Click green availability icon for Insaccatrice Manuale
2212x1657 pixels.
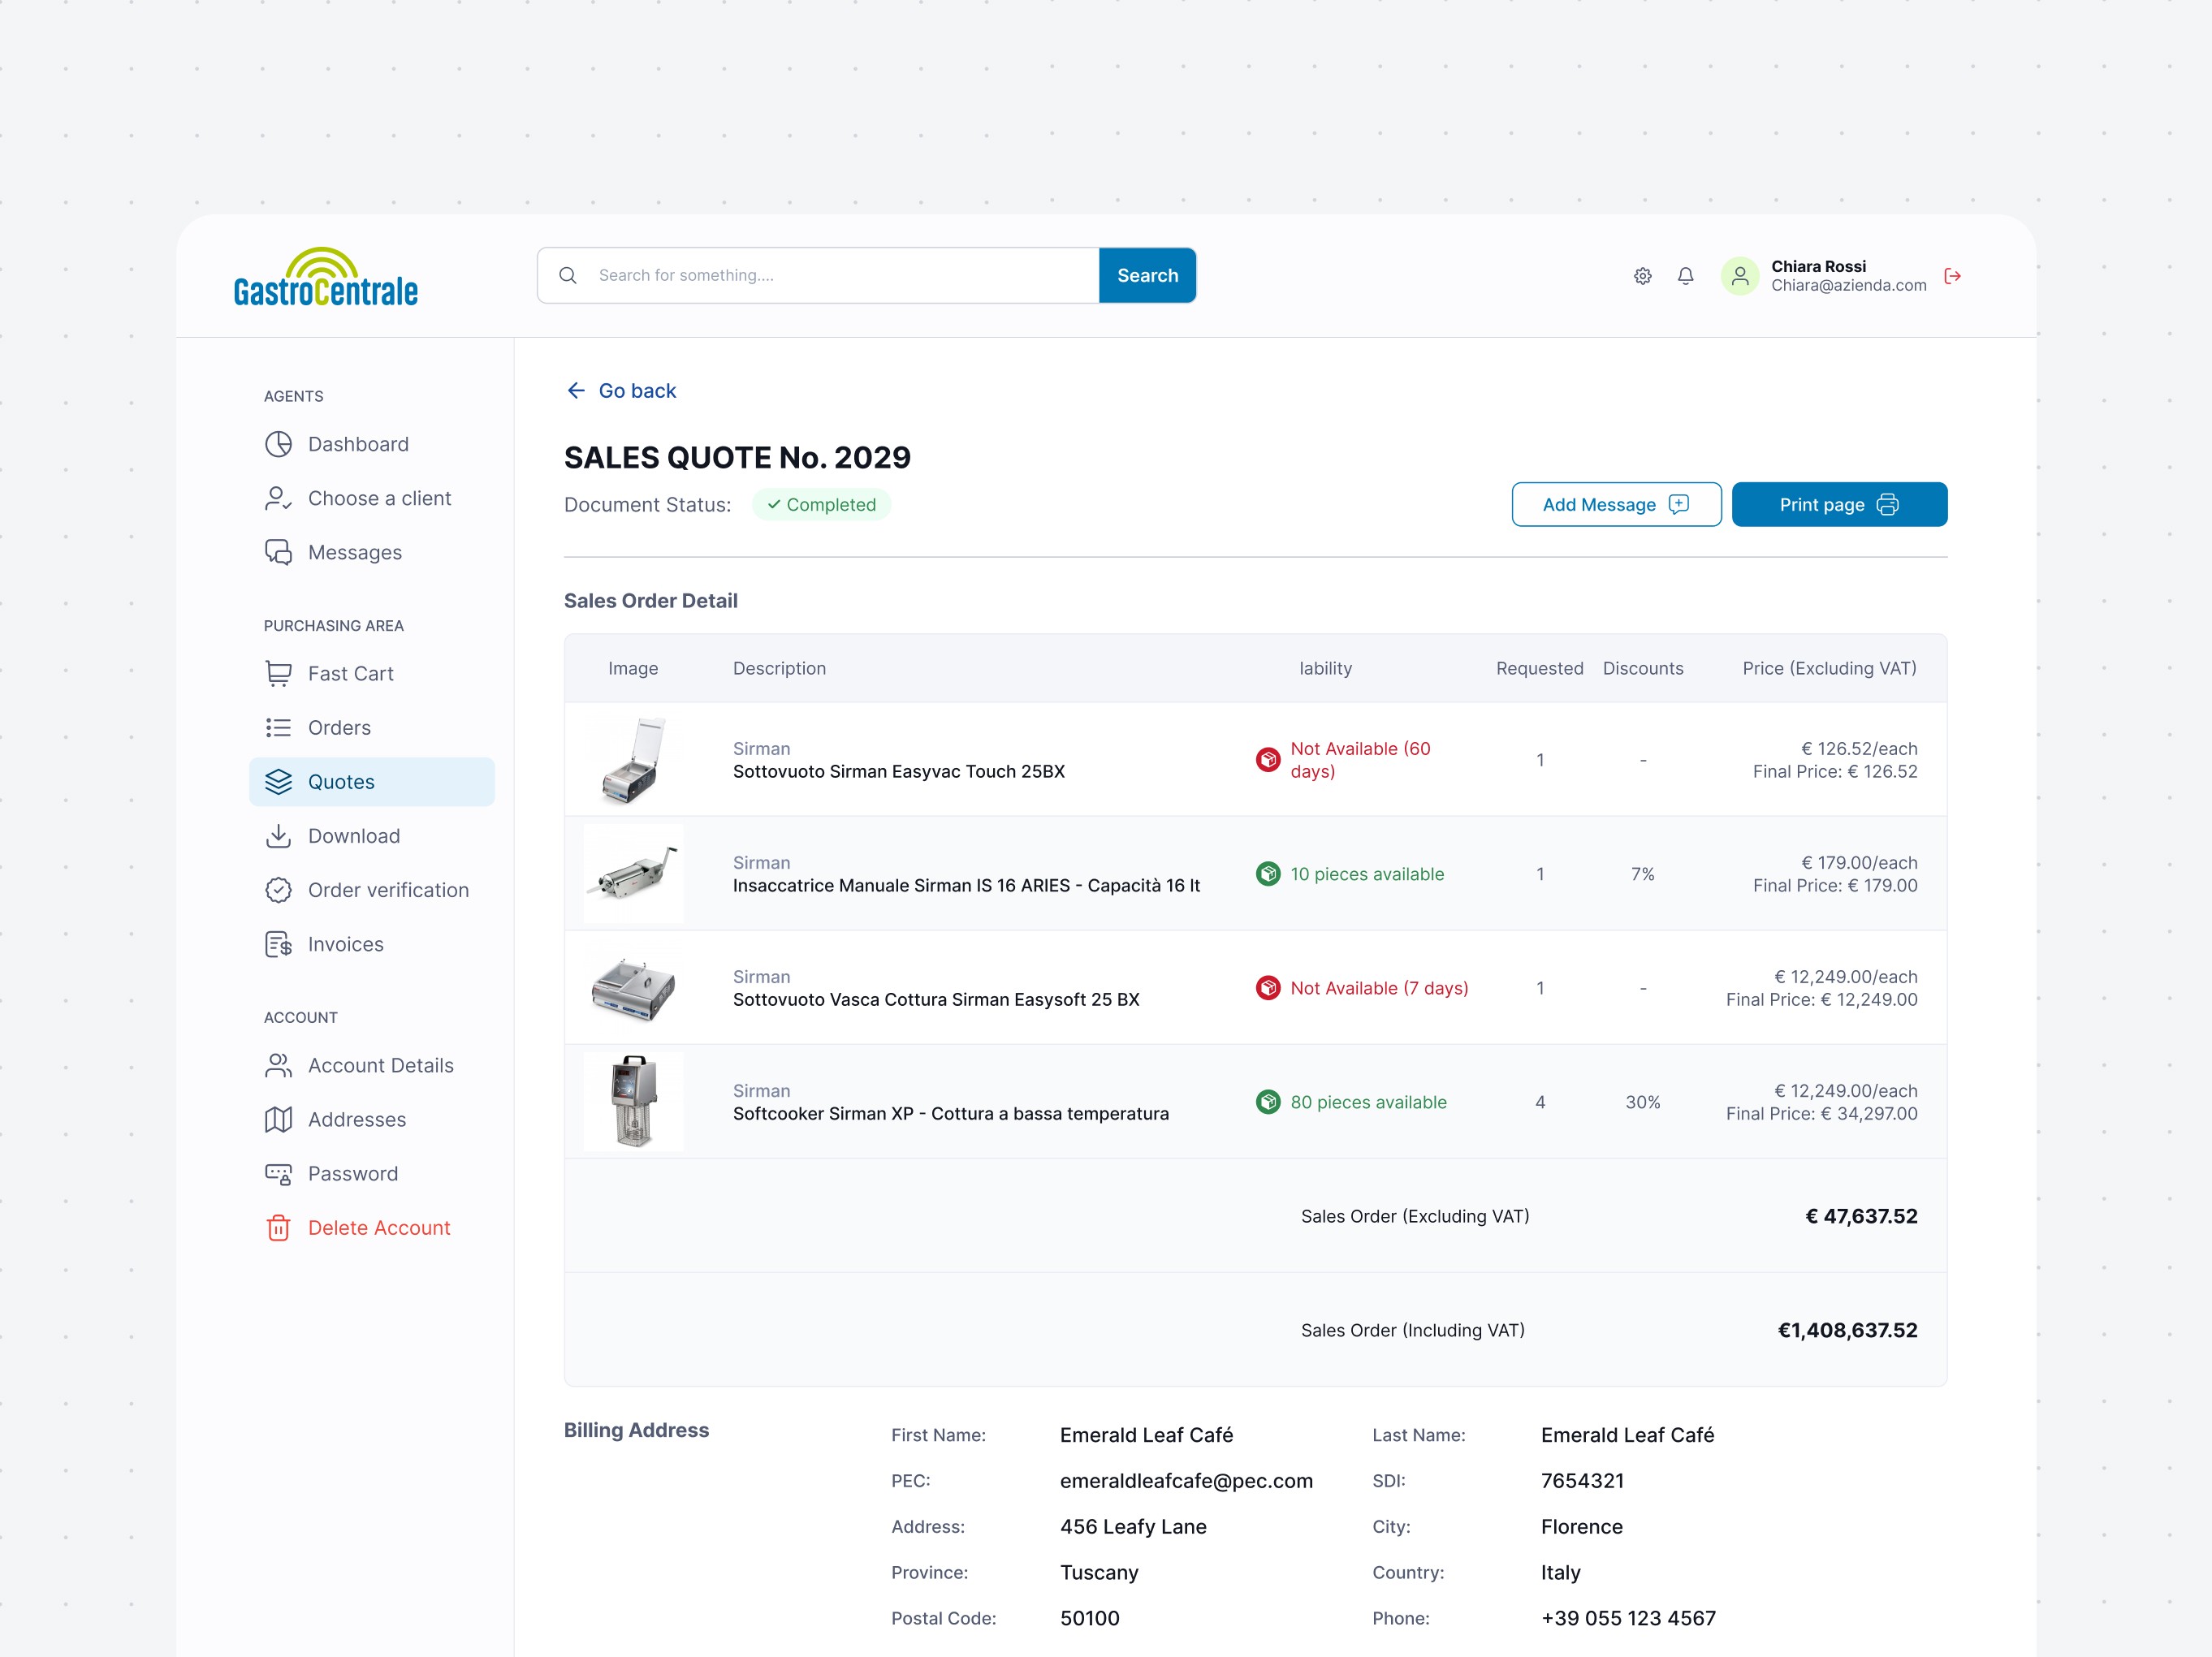(1268, 874)
